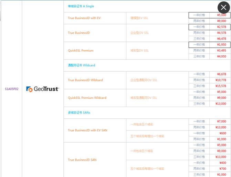Follow the 企业型OV SSL link
The width and height of the screenshot is (231, 177).
pyautogui.click(x=139, y=33)
